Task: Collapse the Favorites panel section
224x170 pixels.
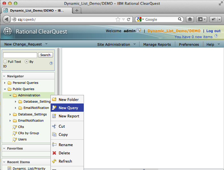Action: tap(4, 148)
